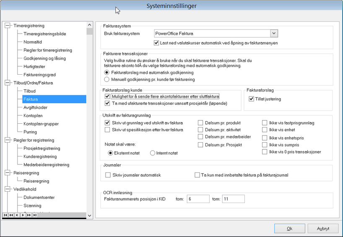Jump back several records icon
Screen dimensions: 343x237
11,215
